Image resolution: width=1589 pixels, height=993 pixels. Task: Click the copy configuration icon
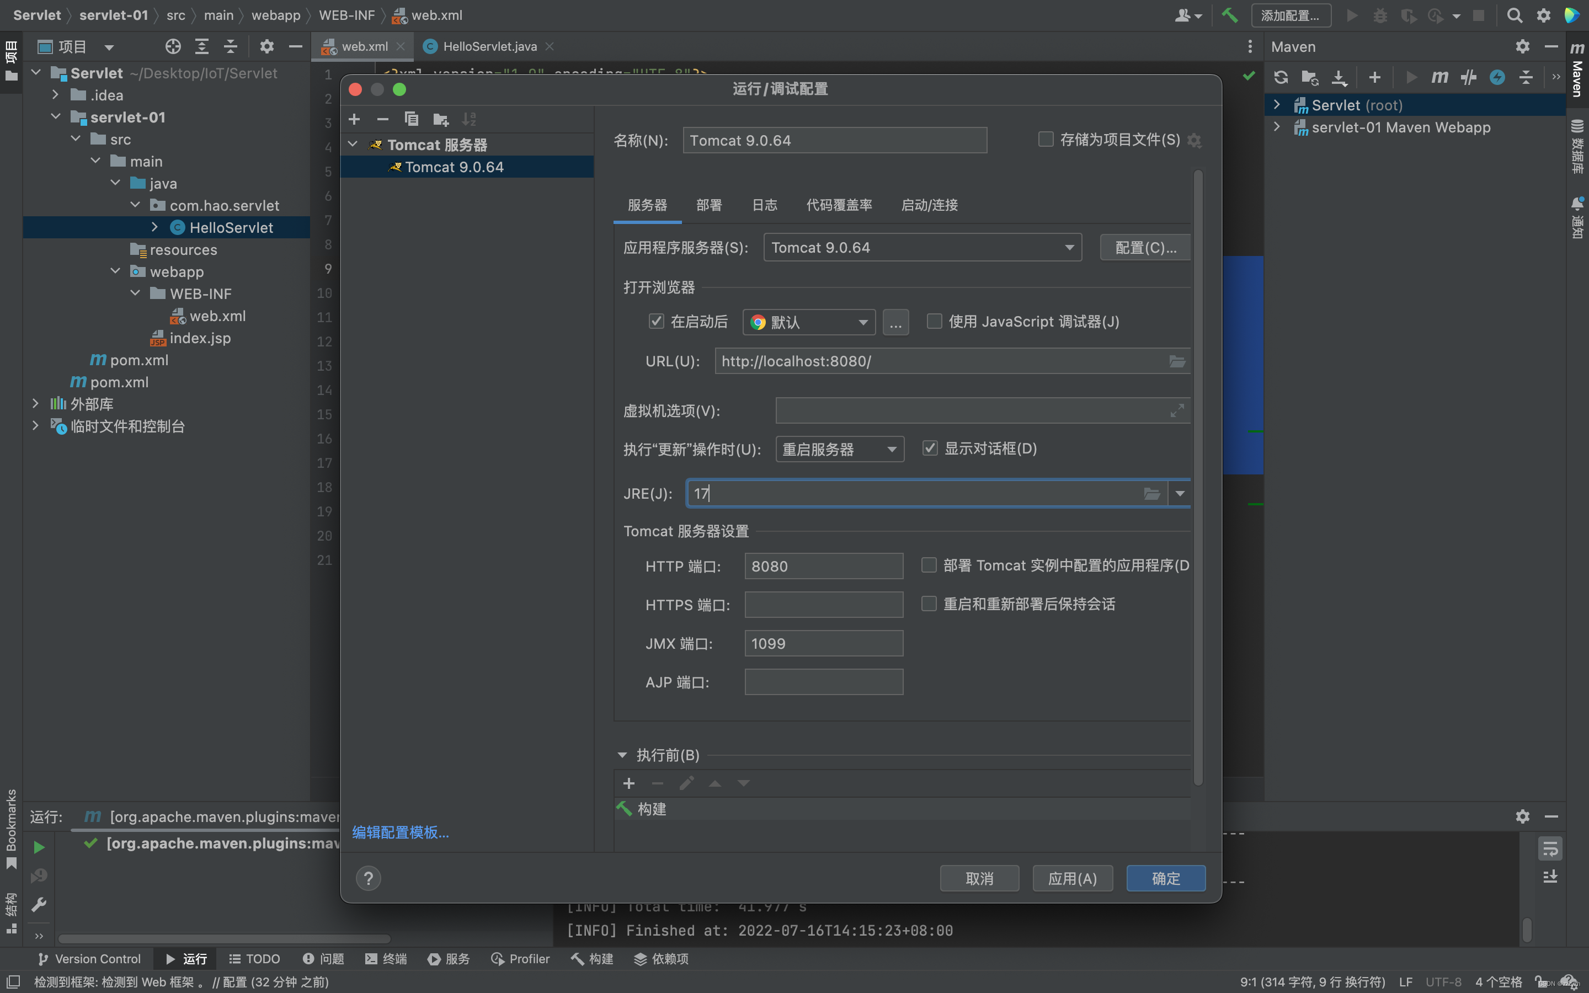412,119
